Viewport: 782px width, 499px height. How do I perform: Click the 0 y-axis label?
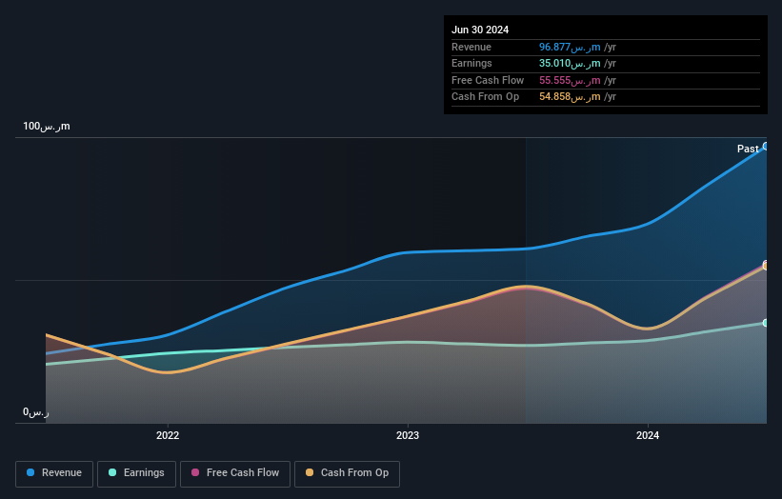pyautogui.click(x=36, y=411)
